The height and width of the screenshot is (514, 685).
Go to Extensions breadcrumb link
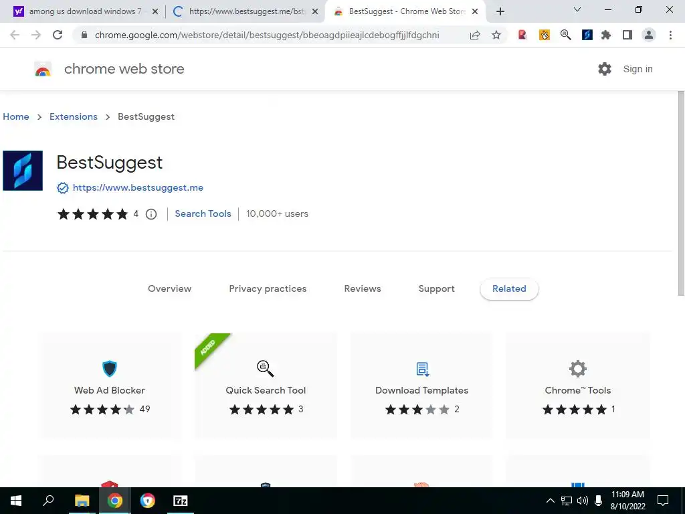click(74, 116)
